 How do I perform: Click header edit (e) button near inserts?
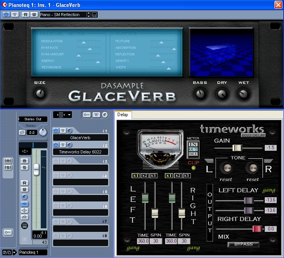105,115
